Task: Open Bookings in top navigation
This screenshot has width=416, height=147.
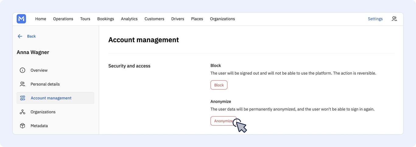Action: click(106, 19)
